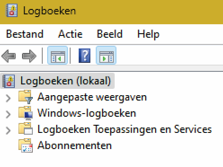The height and width of the screenshot is (167, 223).
Task: Open the Actie menu
Action: point(70,34)
